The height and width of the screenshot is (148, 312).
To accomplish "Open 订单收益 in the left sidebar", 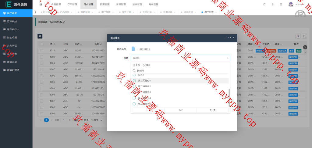I will (x=12, y=22).
